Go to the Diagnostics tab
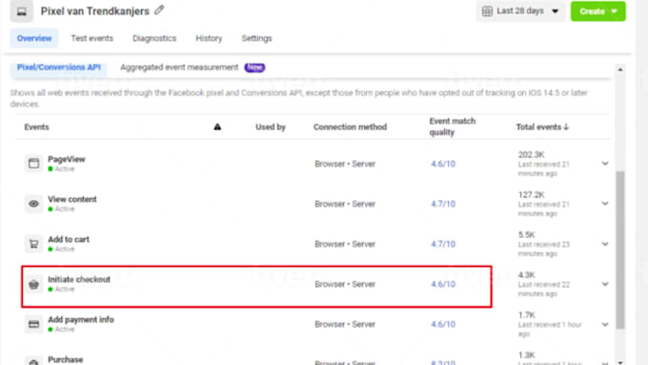This screenshot has height=365, width=648. 154,38
